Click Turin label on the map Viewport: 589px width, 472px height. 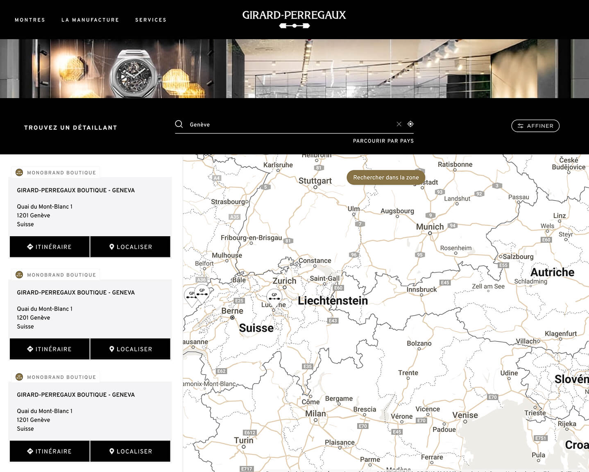click(x=244, y=440)
